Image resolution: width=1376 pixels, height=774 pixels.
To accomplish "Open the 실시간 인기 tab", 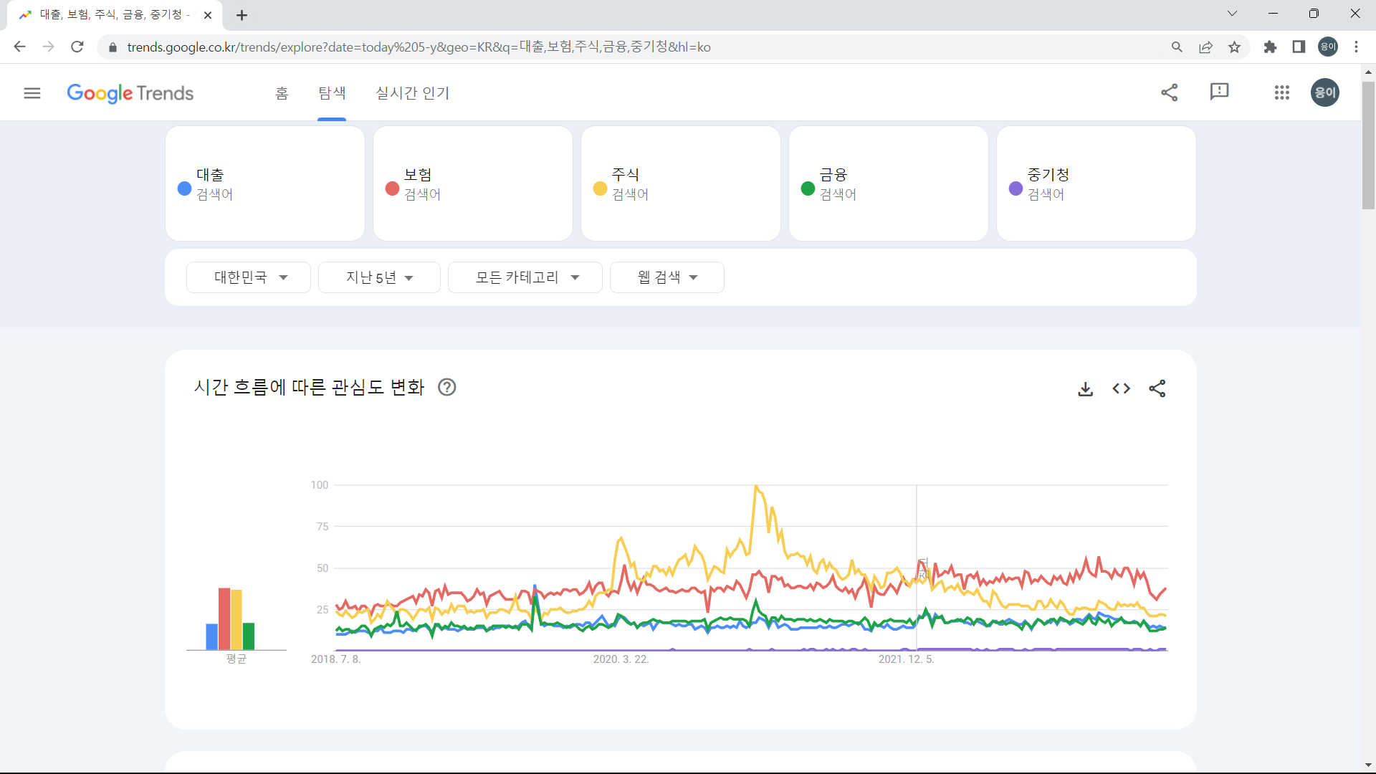I will [412, 92].
